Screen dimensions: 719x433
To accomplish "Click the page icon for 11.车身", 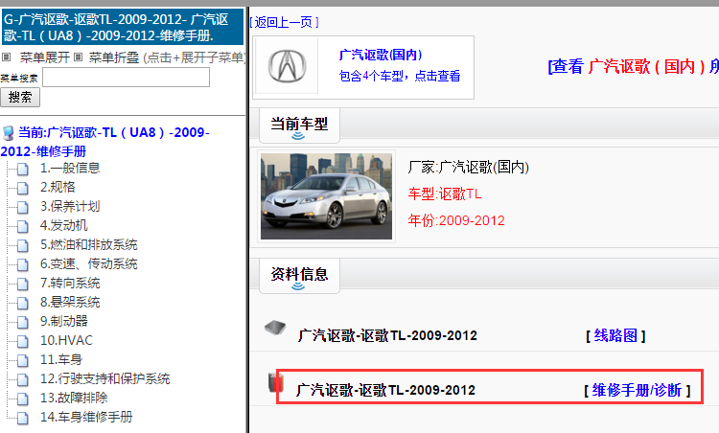I will click(x=22, y=361).
